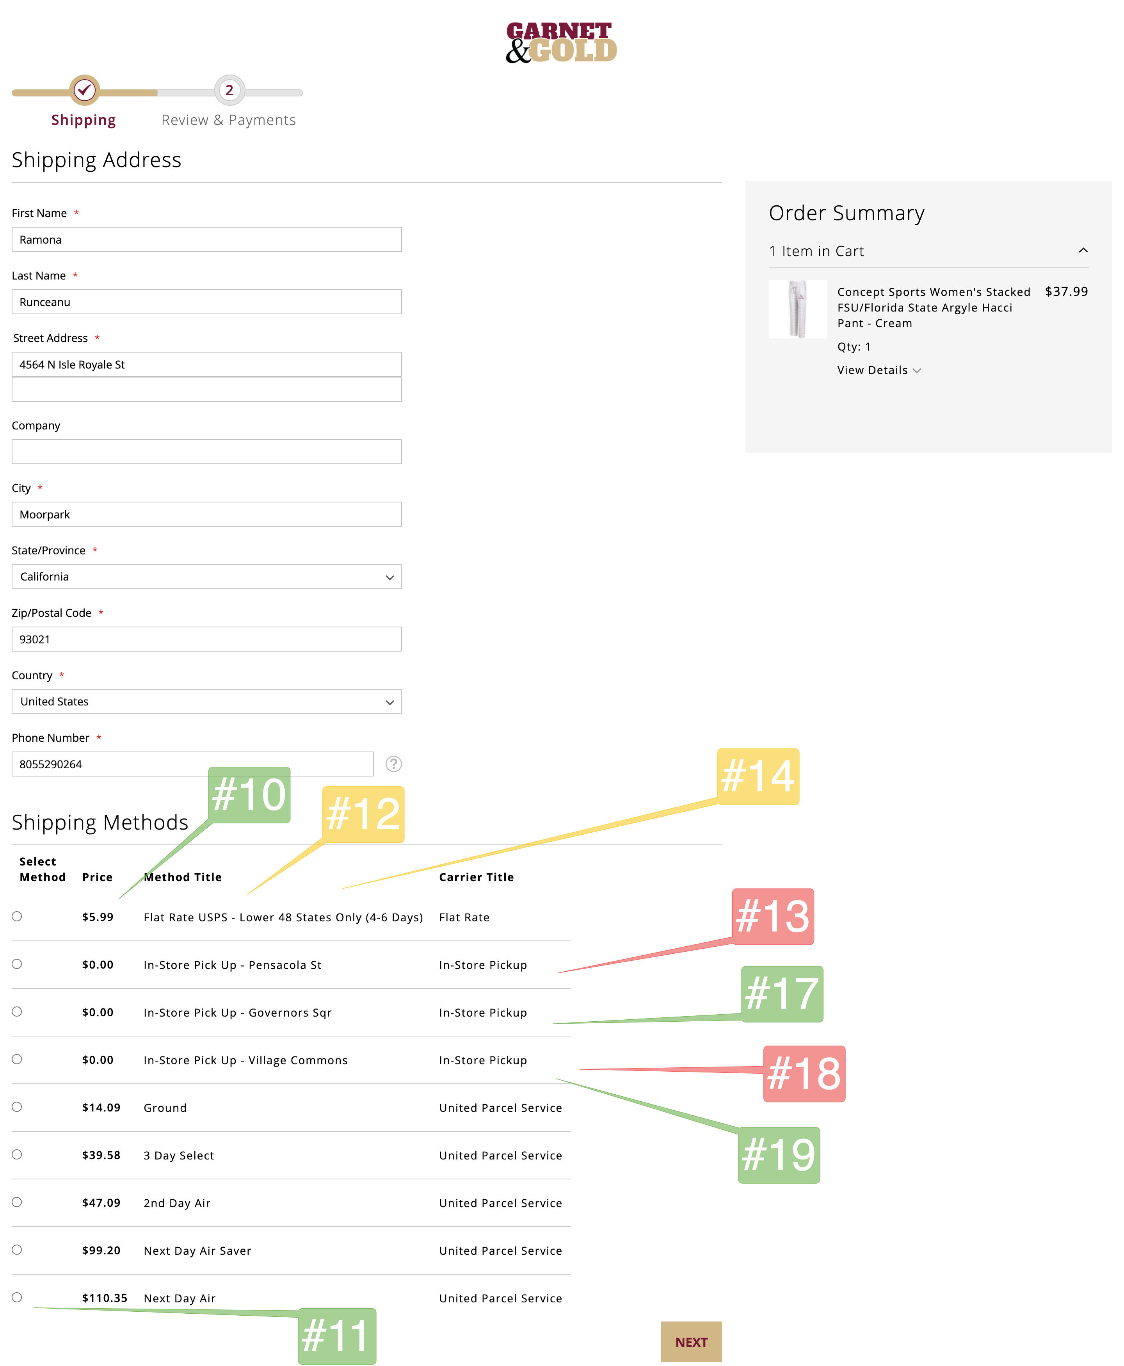Click the Phone Number field
Screen dimensions: 1124x1366
coord(192,764)
